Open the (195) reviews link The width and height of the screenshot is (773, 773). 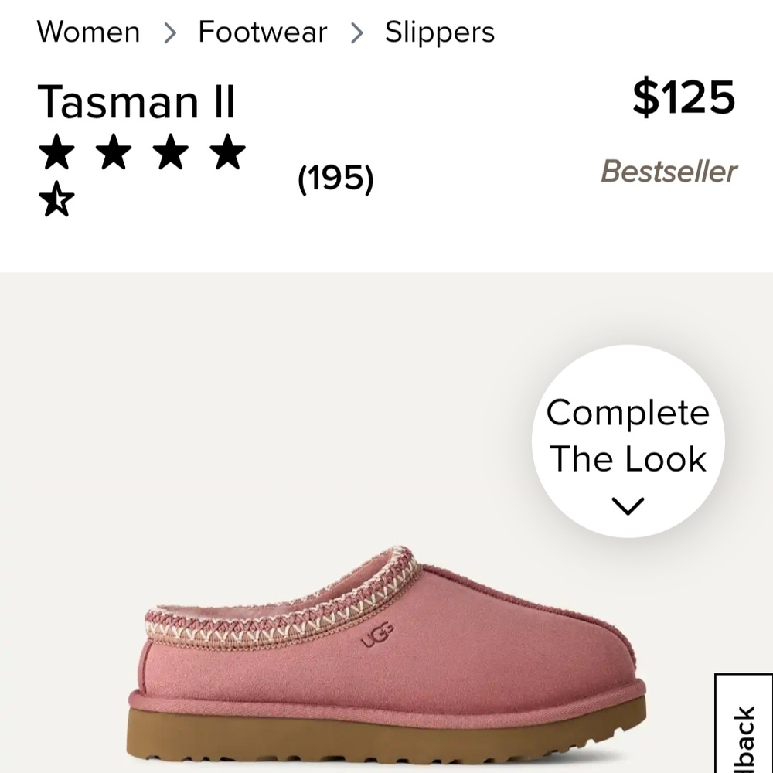click(334, 180)
